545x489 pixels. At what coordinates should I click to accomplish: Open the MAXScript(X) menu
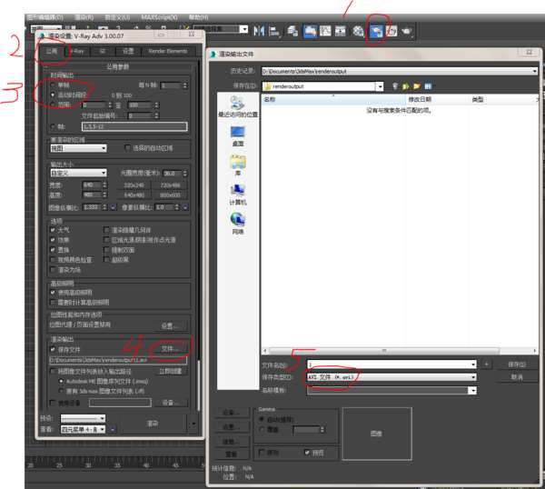[x=159, y=17]
